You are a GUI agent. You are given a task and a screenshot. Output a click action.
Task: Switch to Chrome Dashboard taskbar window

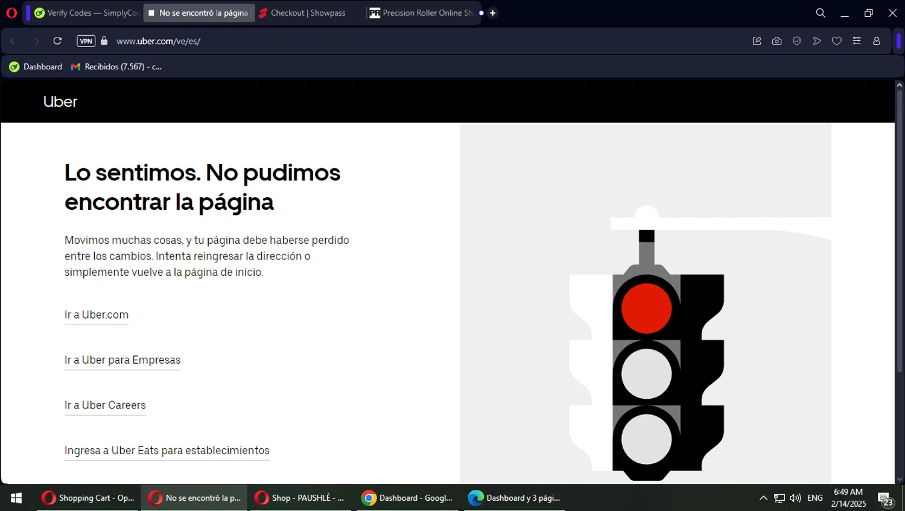[x=408, y=498]
